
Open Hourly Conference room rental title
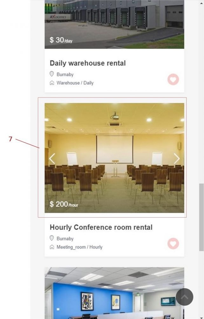coord(101,227)
